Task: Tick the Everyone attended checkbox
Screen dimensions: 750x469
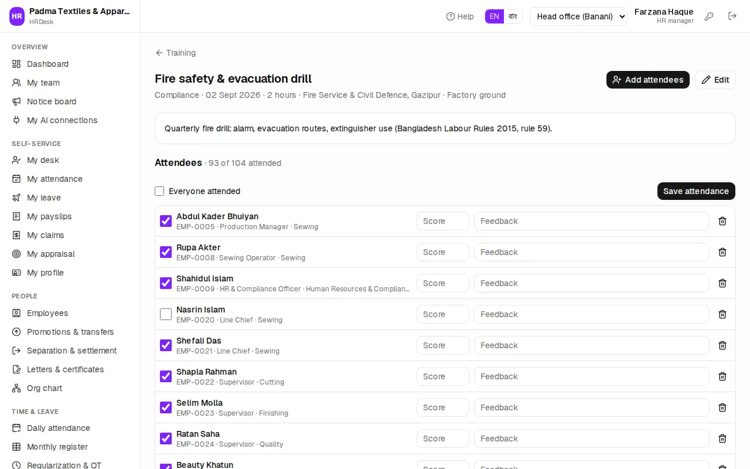Action: pyautogui.click(x=159, y=191)
